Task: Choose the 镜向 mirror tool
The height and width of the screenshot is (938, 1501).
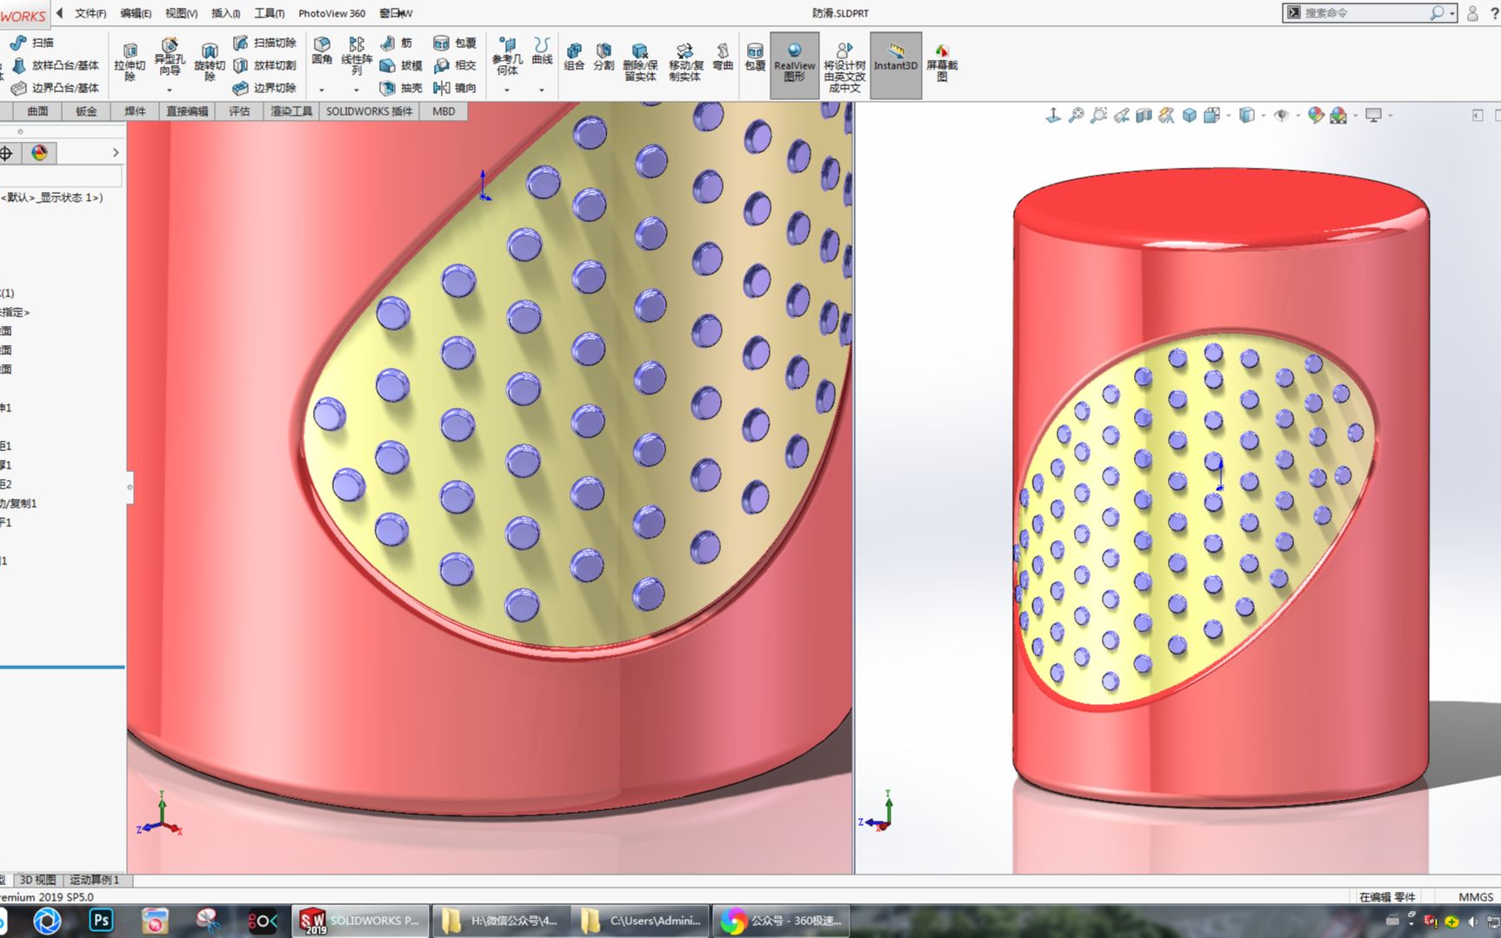Action: [x=455, y=88]
